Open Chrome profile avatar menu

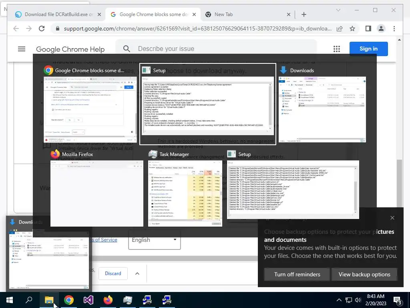[381, 28]
